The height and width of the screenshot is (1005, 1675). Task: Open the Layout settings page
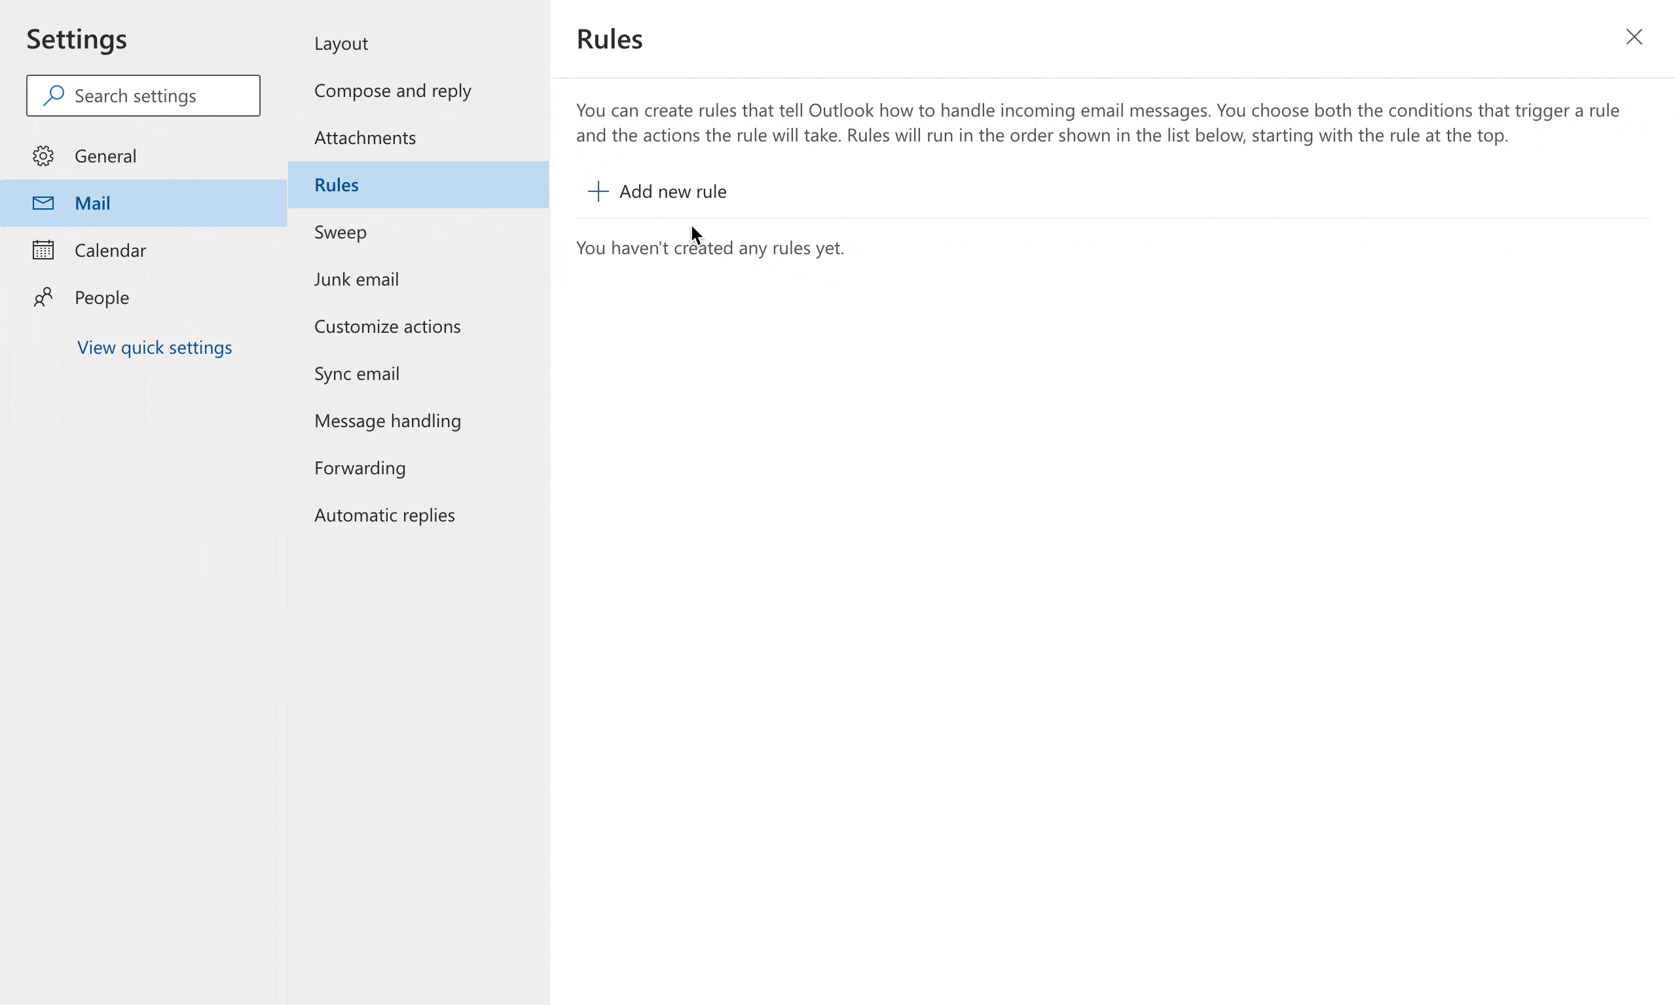click(341, 43)
